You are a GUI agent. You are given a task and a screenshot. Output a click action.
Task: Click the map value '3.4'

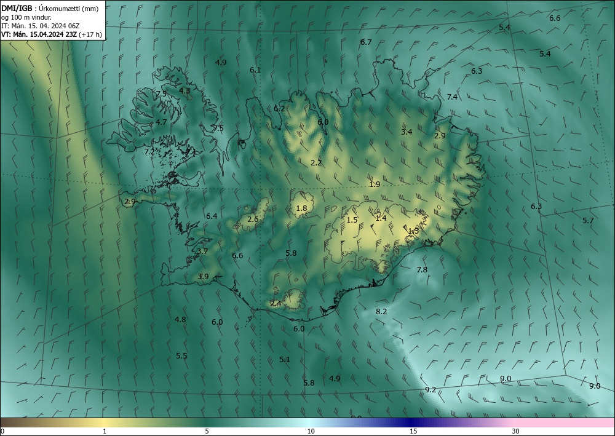(407, 132)
